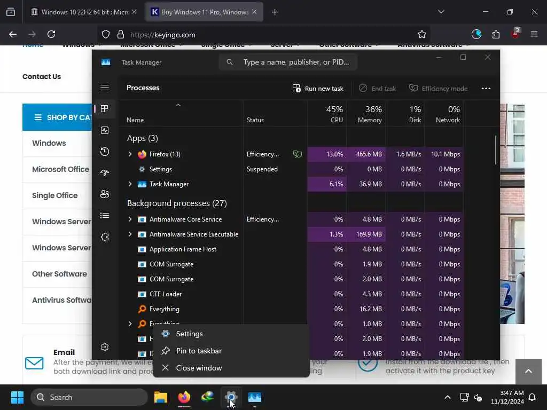
Task: Open File Explorer from the taskbar
Action: pyautogui.click(x=161, y=397)
